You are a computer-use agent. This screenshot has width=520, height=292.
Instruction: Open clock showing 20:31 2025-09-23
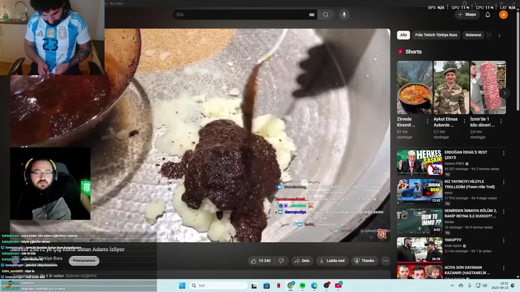click(x=500, y=286)
